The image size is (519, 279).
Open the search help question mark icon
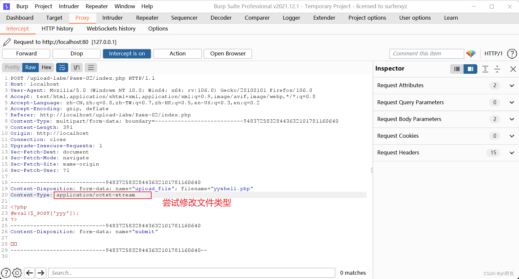[x=6, y=273]
